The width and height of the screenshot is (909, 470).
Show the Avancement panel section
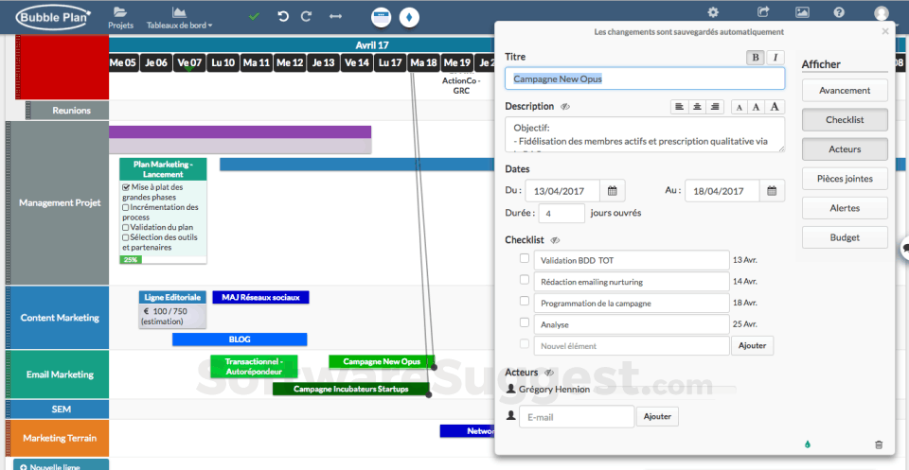(x=844, y=91)
